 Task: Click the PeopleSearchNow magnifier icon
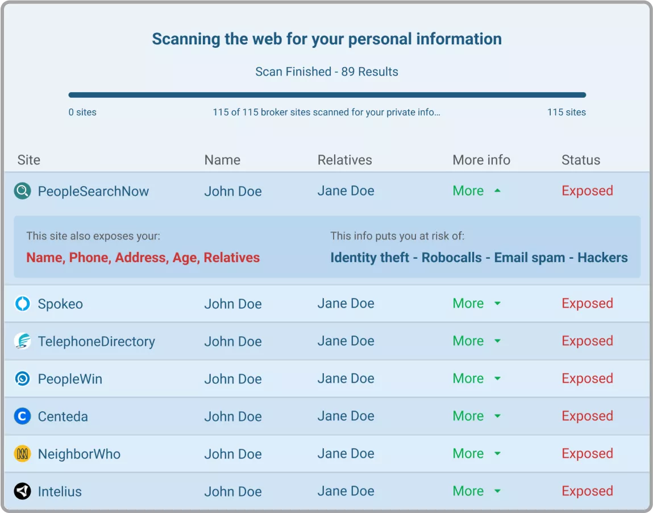point(22,191)
